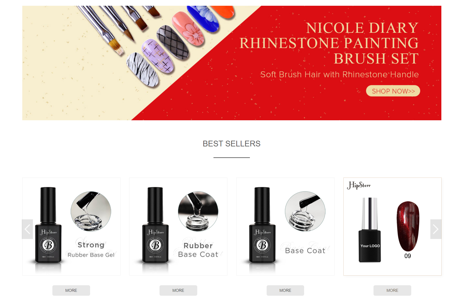Select the dark red nail color swatch 09
This screenshot has height=308, width=472.
coord(408,226)
